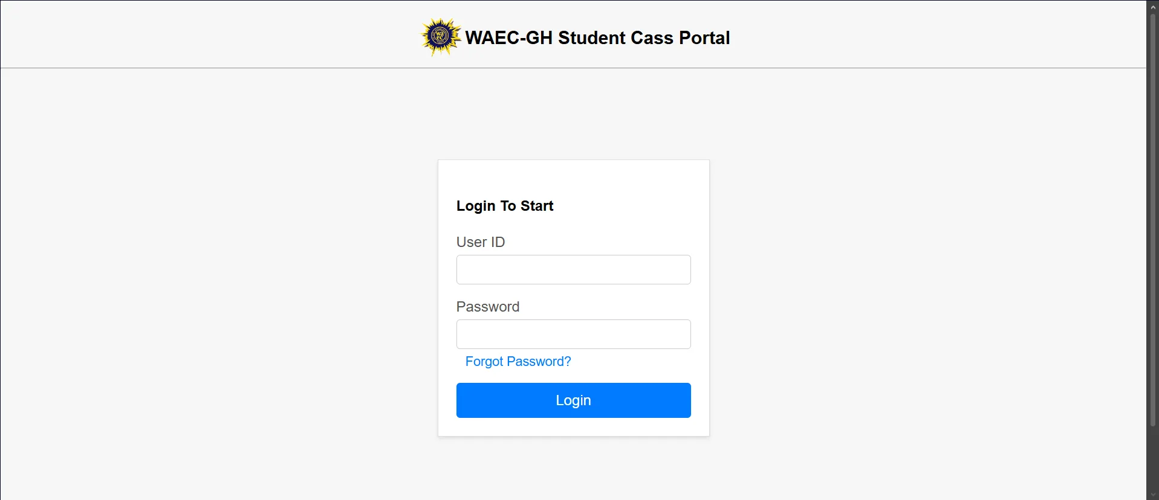Click the word Student in the title
The height and width of the screenshot is (500, 1159).
coord(591,37)
